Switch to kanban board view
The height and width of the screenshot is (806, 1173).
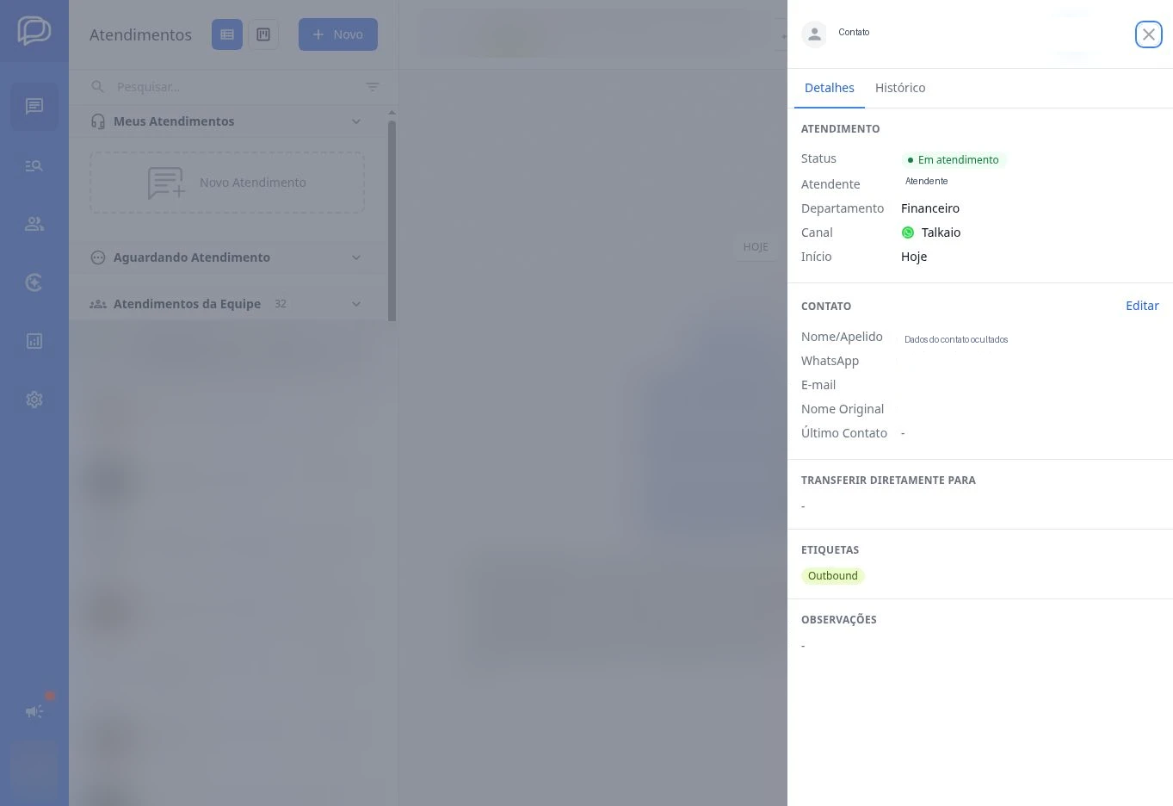(x=263, y=34)
